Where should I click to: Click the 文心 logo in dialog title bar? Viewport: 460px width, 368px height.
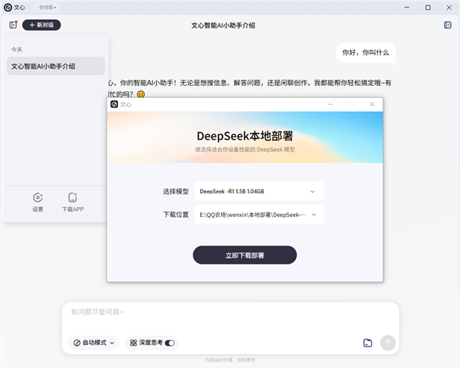click(x=114, y=104)
